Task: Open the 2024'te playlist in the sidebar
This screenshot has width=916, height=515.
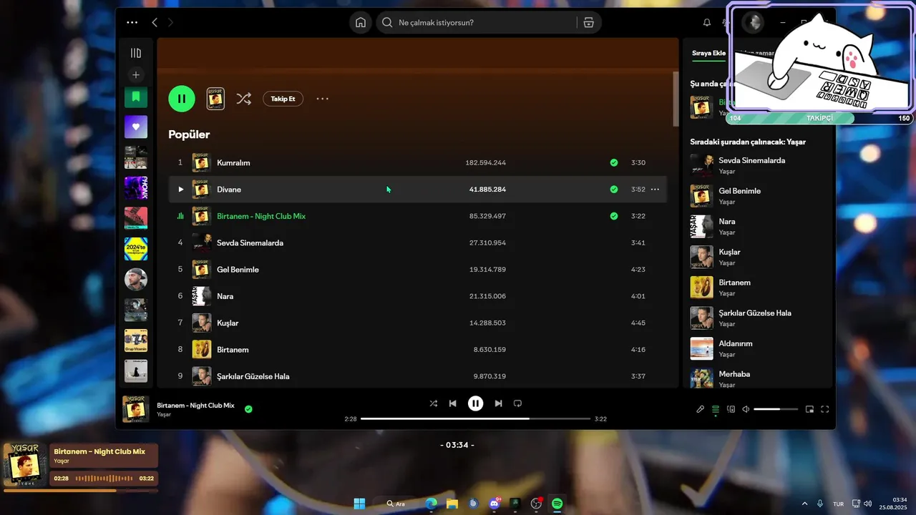Action: point(136,249)
